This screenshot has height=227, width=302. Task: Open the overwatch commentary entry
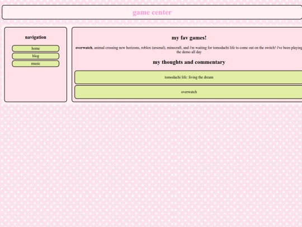tap(189, 92)
